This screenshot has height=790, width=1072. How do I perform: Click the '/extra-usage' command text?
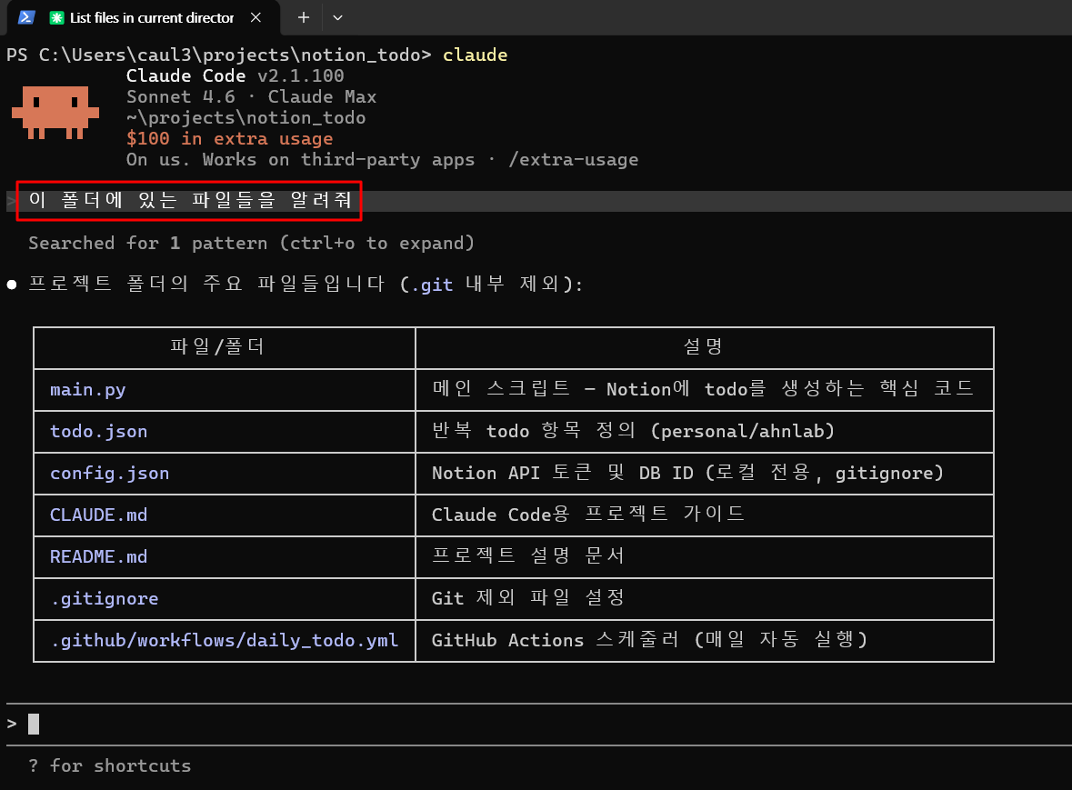(573, 160)
